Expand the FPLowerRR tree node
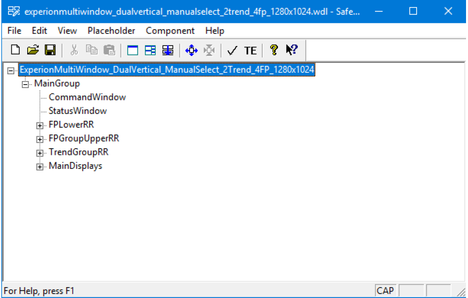 click(40, 125)
